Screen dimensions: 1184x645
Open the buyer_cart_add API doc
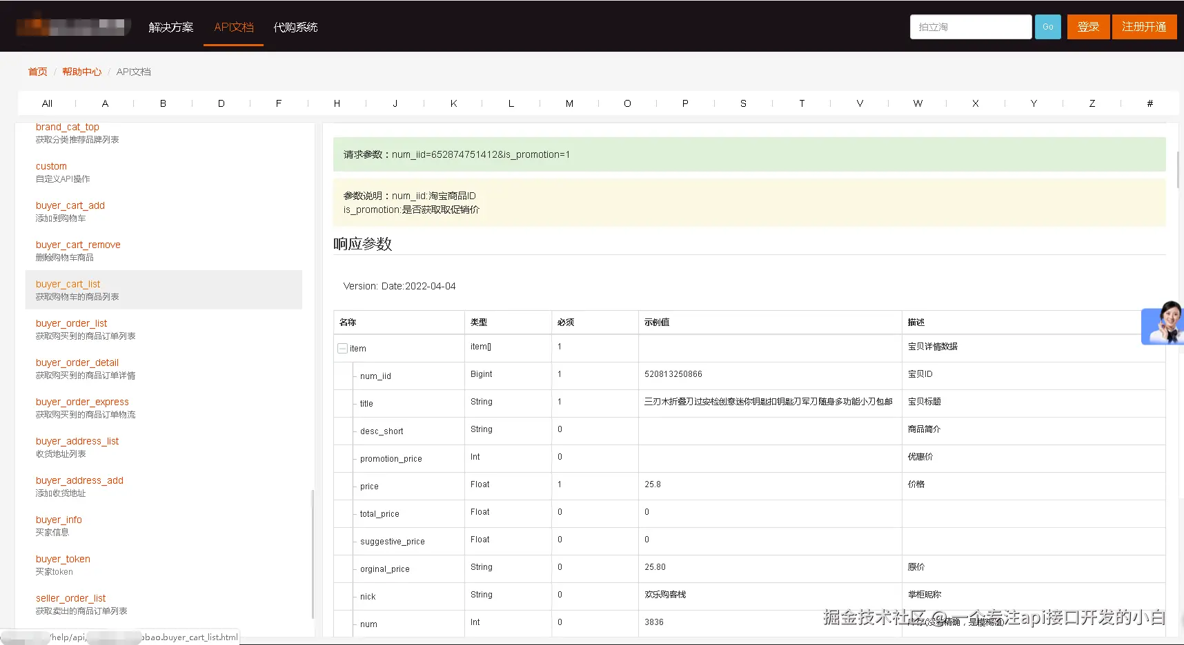[x=70, y=205]
